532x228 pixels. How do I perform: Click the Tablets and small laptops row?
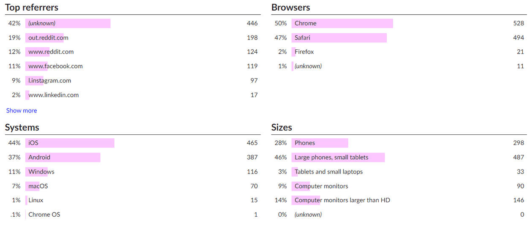pos(328,172)
